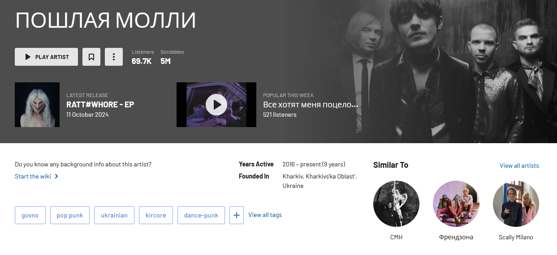The width and height of the screenshot is (557, 255).
Task: Open the popular this week track title
Action: coord(311,105)
